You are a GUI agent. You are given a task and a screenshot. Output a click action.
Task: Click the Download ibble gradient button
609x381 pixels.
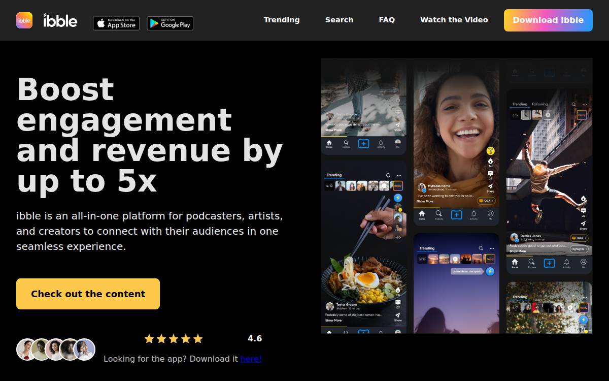click(548, 20)
